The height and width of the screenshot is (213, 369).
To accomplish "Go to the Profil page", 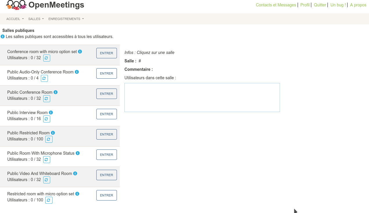I will [305, 5].
